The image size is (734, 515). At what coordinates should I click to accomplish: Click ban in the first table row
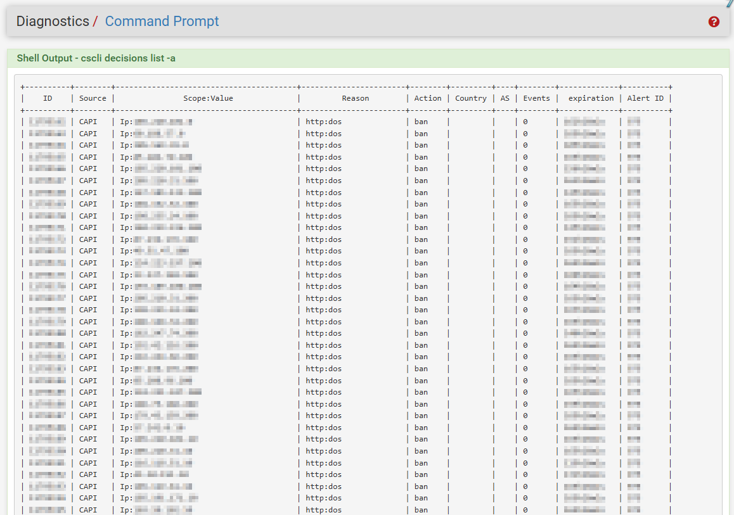421,122
